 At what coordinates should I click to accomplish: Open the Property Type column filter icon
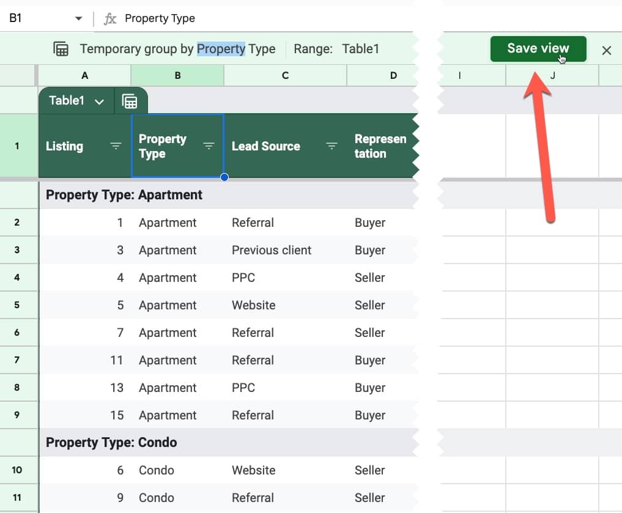tap(209, 146)
